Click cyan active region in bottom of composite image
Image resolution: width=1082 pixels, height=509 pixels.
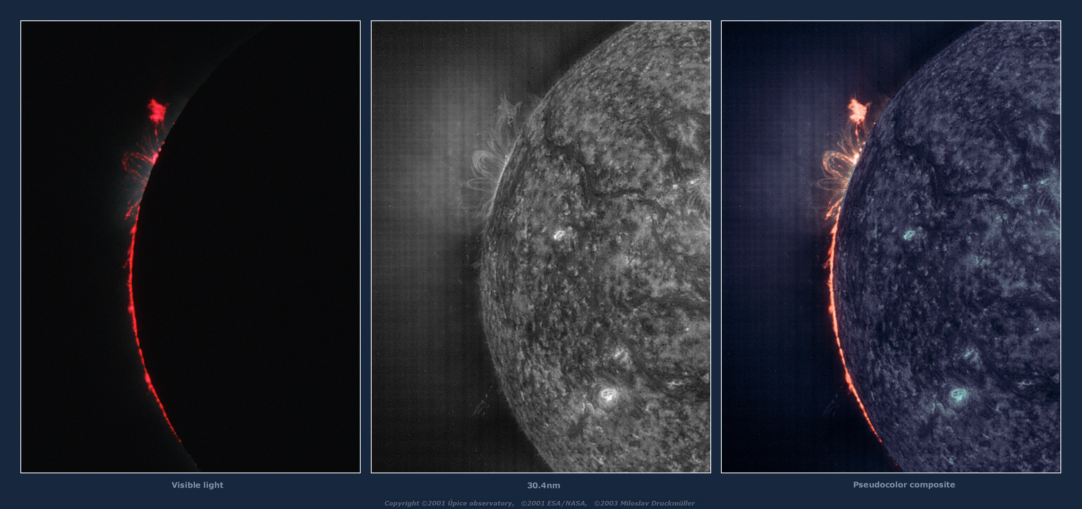point(958,394)
